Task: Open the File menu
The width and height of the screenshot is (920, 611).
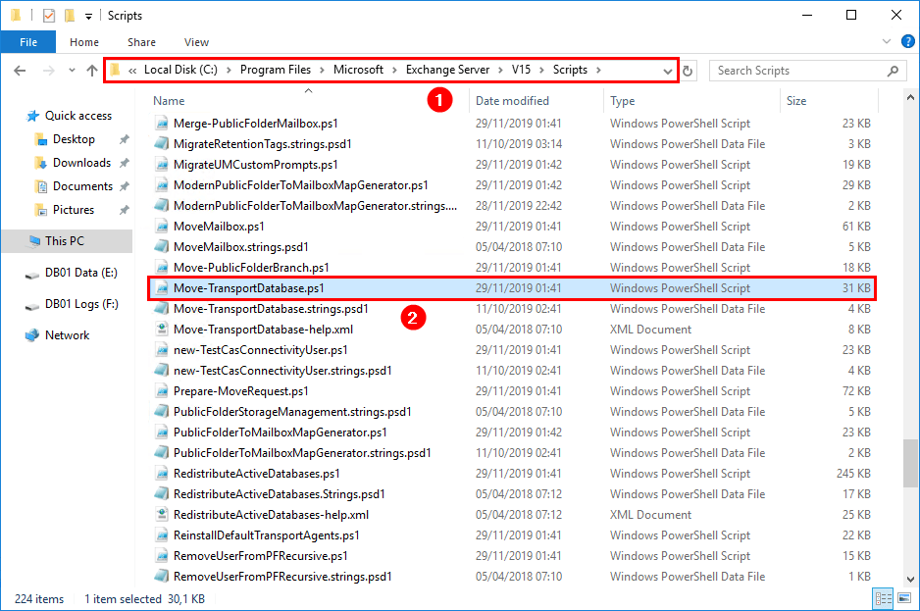Action: click(x=28, y=42)
